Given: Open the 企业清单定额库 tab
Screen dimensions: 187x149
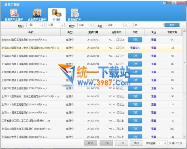Looking at the screenshot, I should [37, 15].
